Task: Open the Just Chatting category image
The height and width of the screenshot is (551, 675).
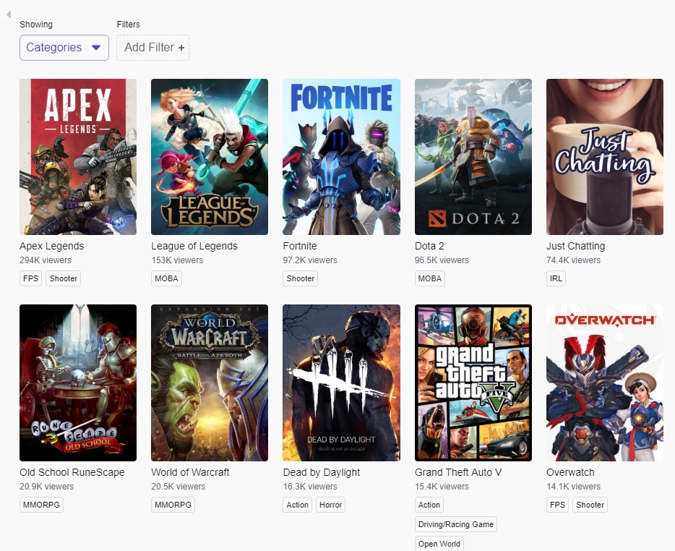Action: click(605, 157)
